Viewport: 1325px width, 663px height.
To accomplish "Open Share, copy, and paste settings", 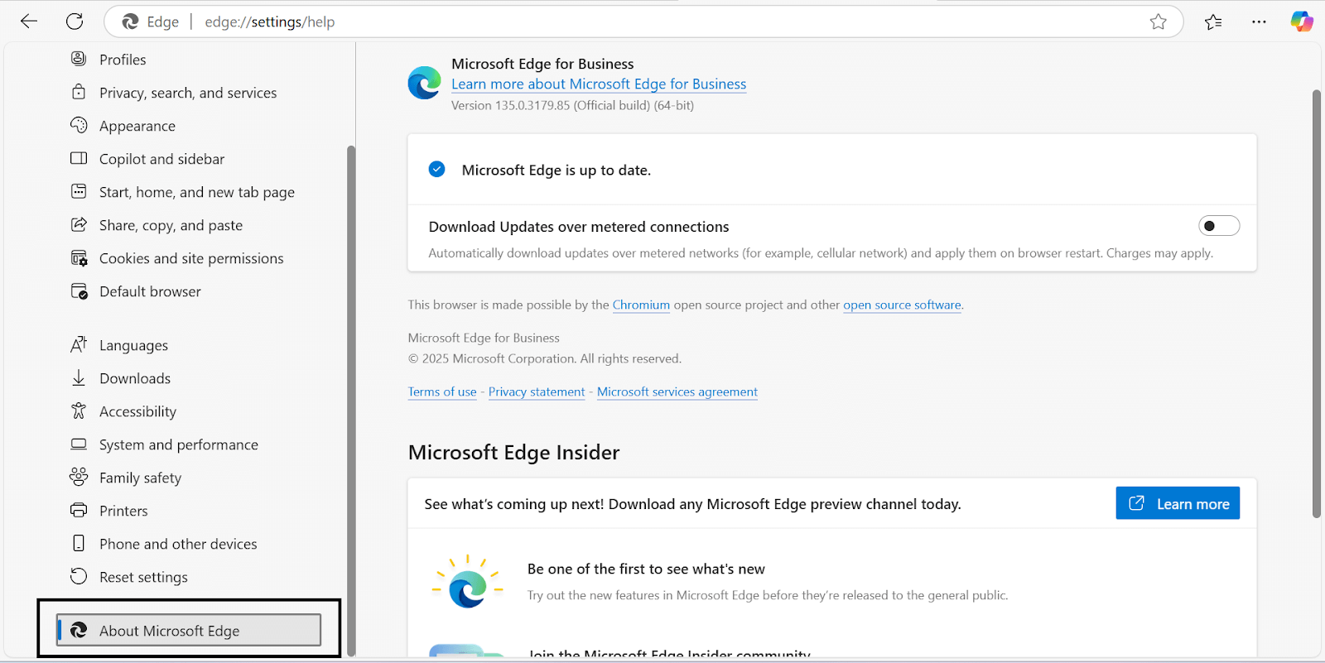I will click(171, 225).
